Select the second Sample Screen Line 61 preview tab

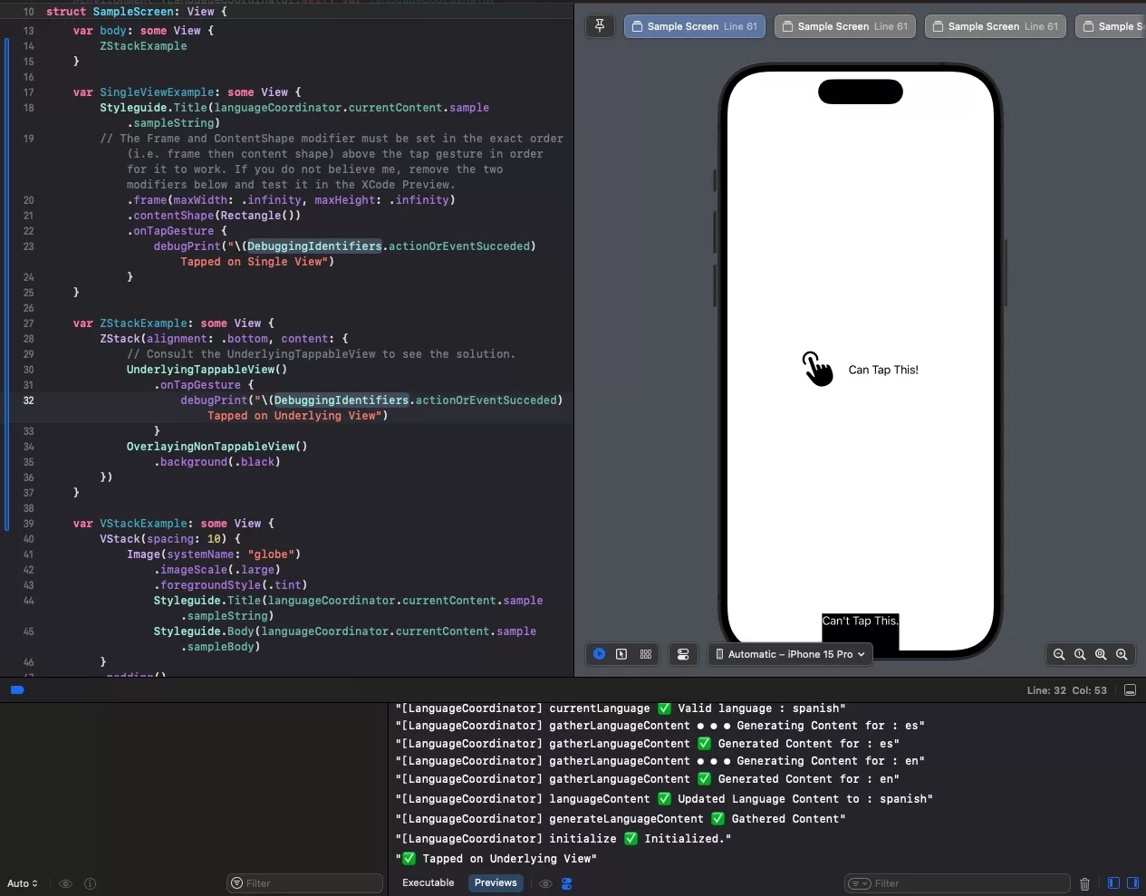(845, 26)
